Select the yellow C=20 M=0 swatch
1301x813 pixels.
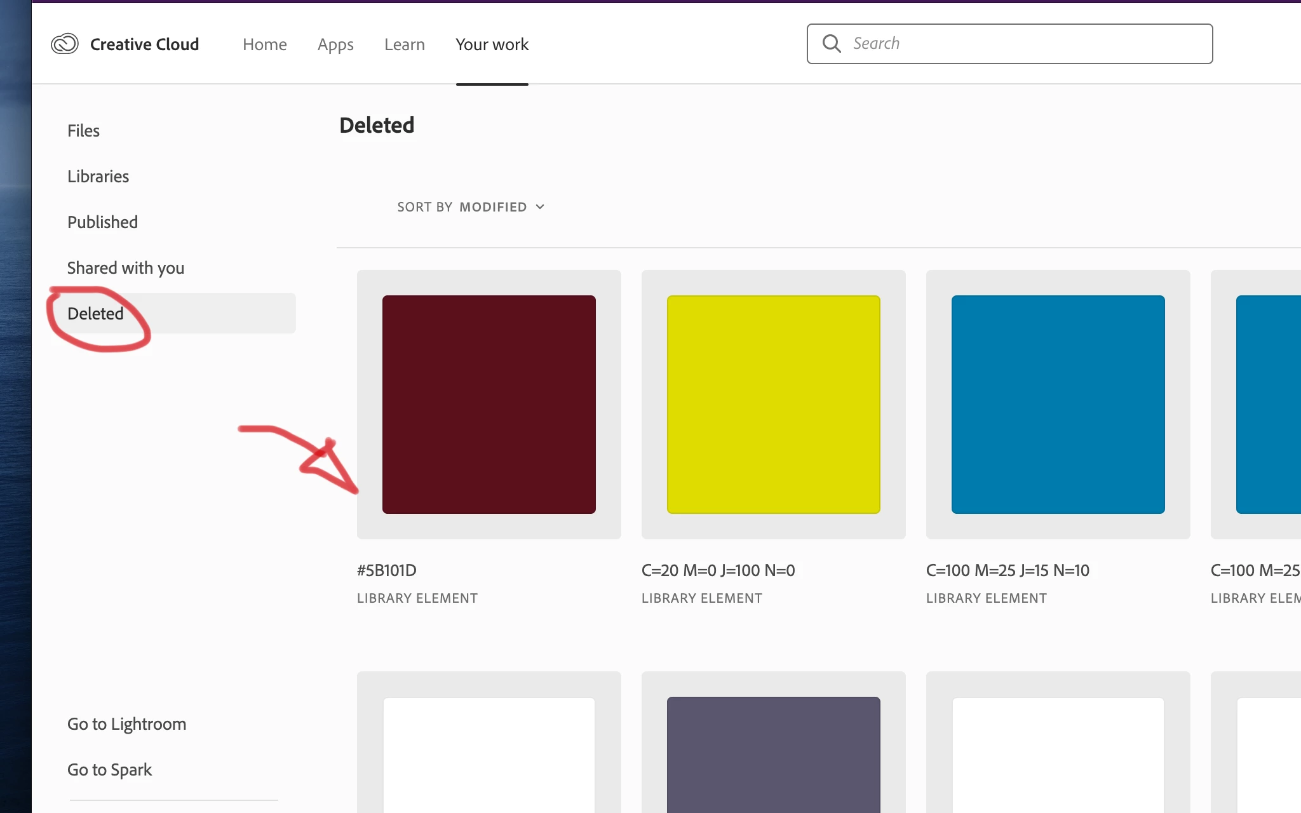tap(773, 405)
